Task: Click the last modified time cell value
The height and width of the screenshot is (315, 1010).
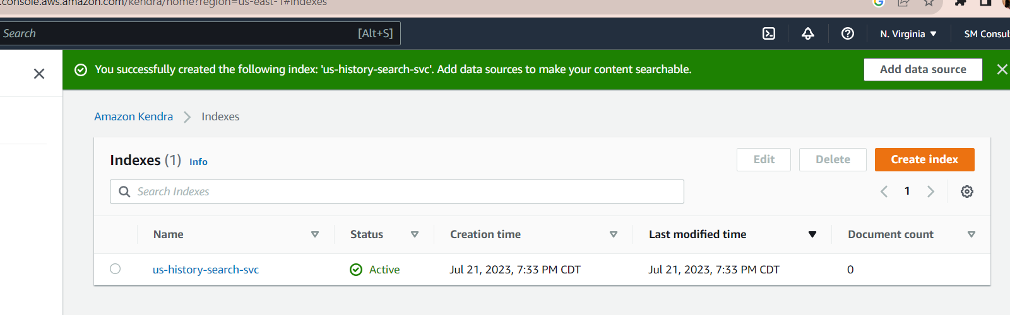Action: tap(714, 270)
